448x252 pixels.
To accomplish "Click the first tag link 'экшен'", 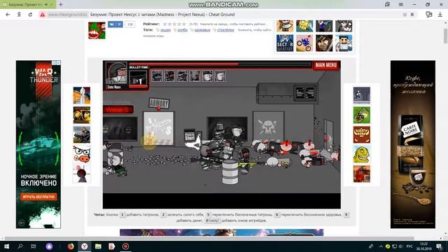I will tap(165, 30).
